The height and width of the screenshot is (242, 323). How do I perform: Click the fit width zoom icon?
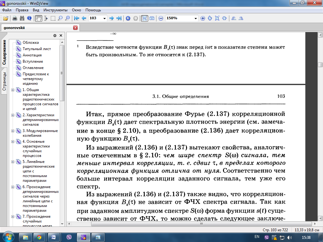[x=224, y=18]
